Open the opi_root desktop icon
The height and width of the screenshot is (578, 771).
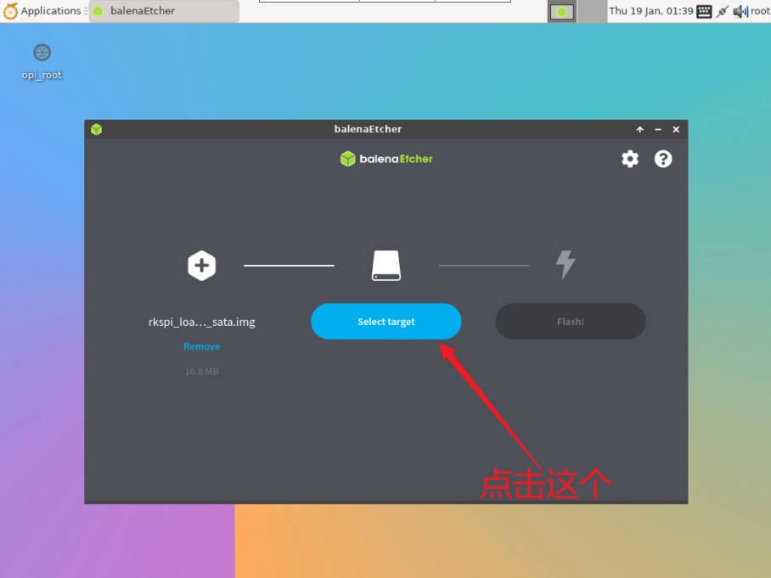(x=42, y=62)
